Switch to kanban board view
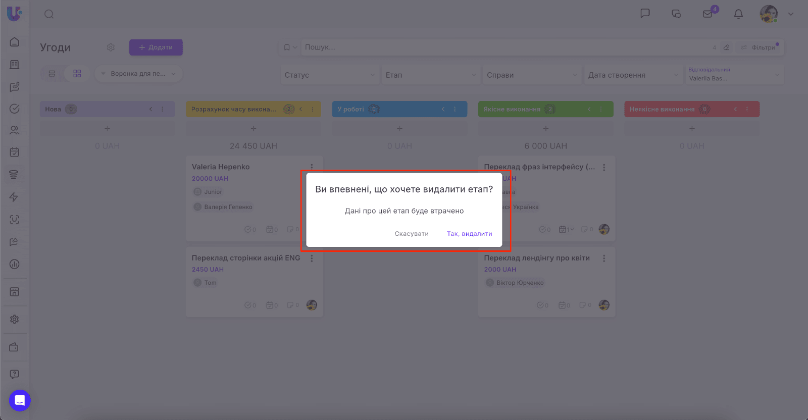 (77, 74)
